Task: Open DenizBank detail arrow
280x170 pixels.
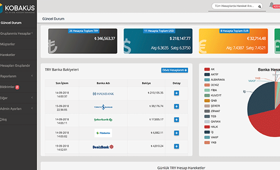Action: [176, 147]
